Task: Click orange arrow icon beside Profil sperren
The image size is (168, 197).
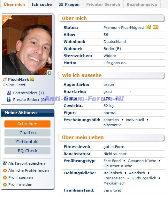Action: tap(5, 177)
